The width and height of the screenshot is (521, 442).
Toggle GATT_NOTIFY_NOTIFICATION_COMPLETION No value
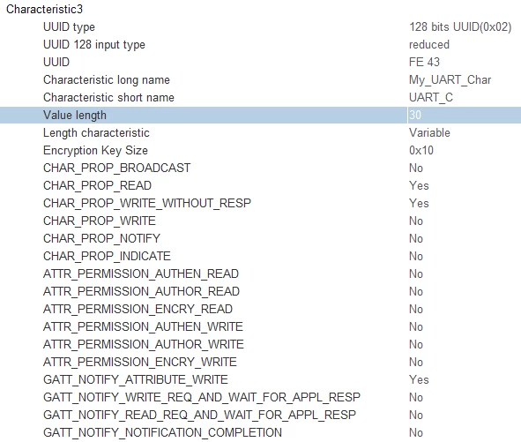[416, 432]
